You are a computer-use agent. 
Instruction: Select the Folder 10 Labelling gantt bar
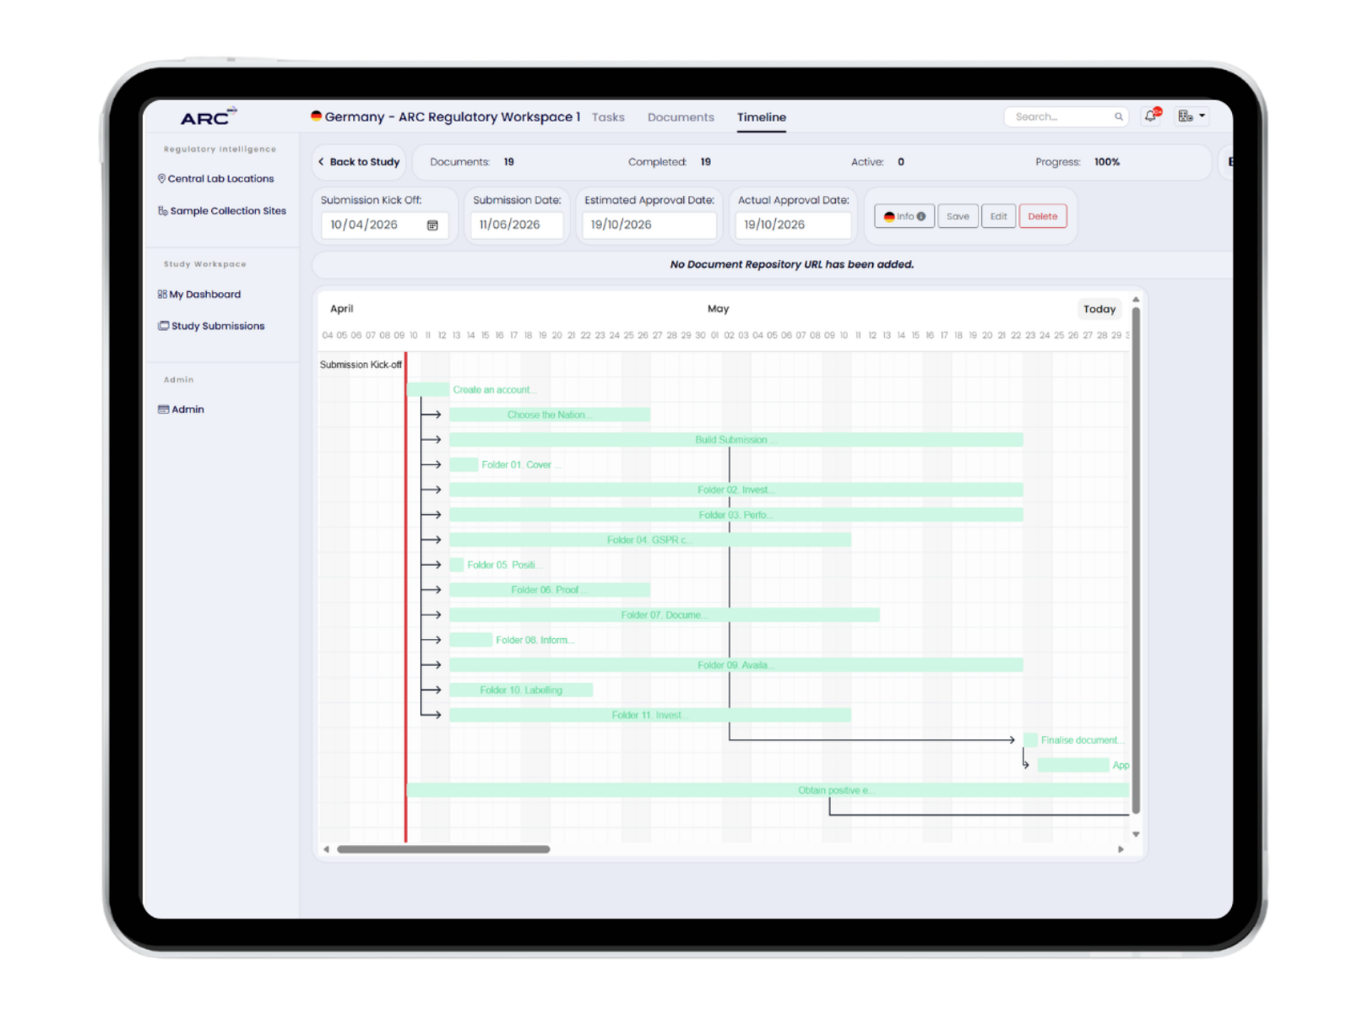tap(521, 691)
